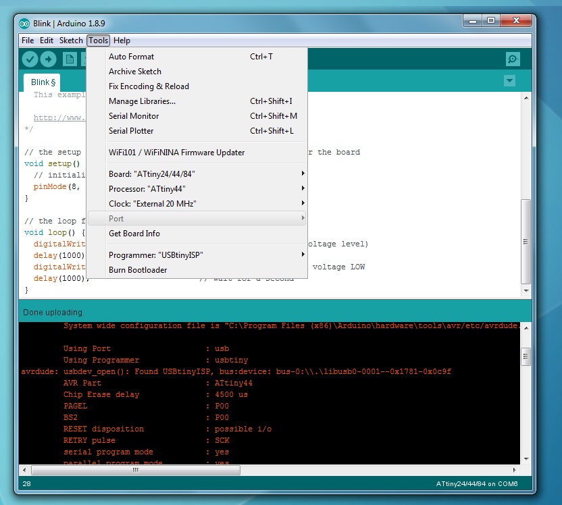Click the Arduino logo in the title bar
Image resolution: width=562 pixels, height=505 pixels.
point(24,23)
